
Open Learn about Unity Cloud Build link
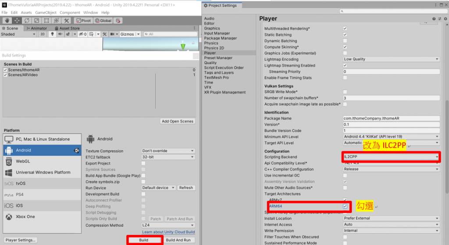168,232
